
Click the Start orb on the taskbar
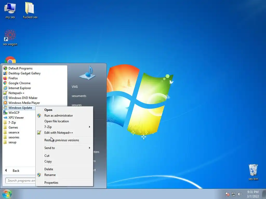tap(7, 194)
